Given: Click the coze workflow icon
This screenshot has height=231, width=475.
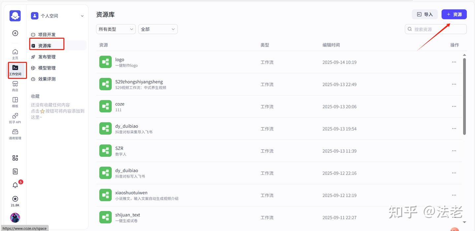Looking at the screenshot, I should pyautogui.click(x=106, y=106).
